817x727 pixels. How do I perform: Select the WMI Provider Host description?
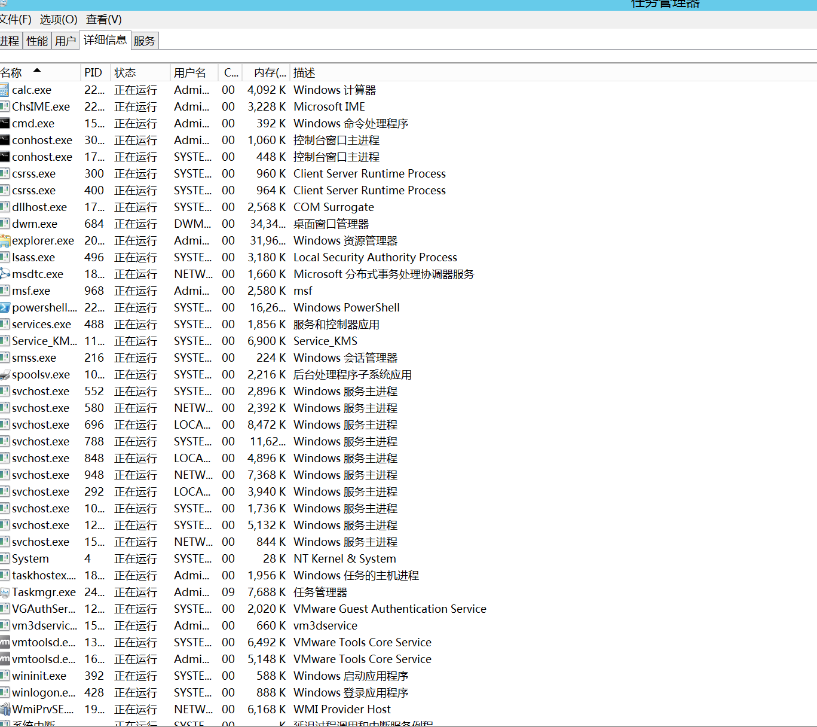[342, 710]
